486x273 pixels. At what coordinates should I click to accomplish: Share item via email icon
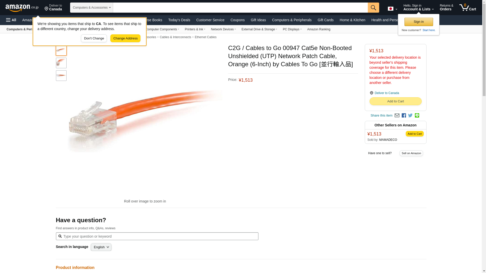(x=397, y=116)
